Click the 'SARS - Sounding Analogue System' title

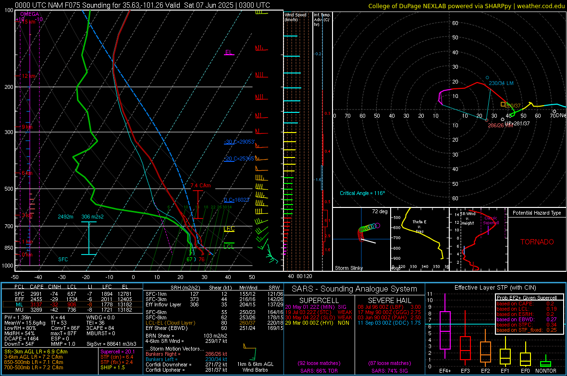[355, 289]
